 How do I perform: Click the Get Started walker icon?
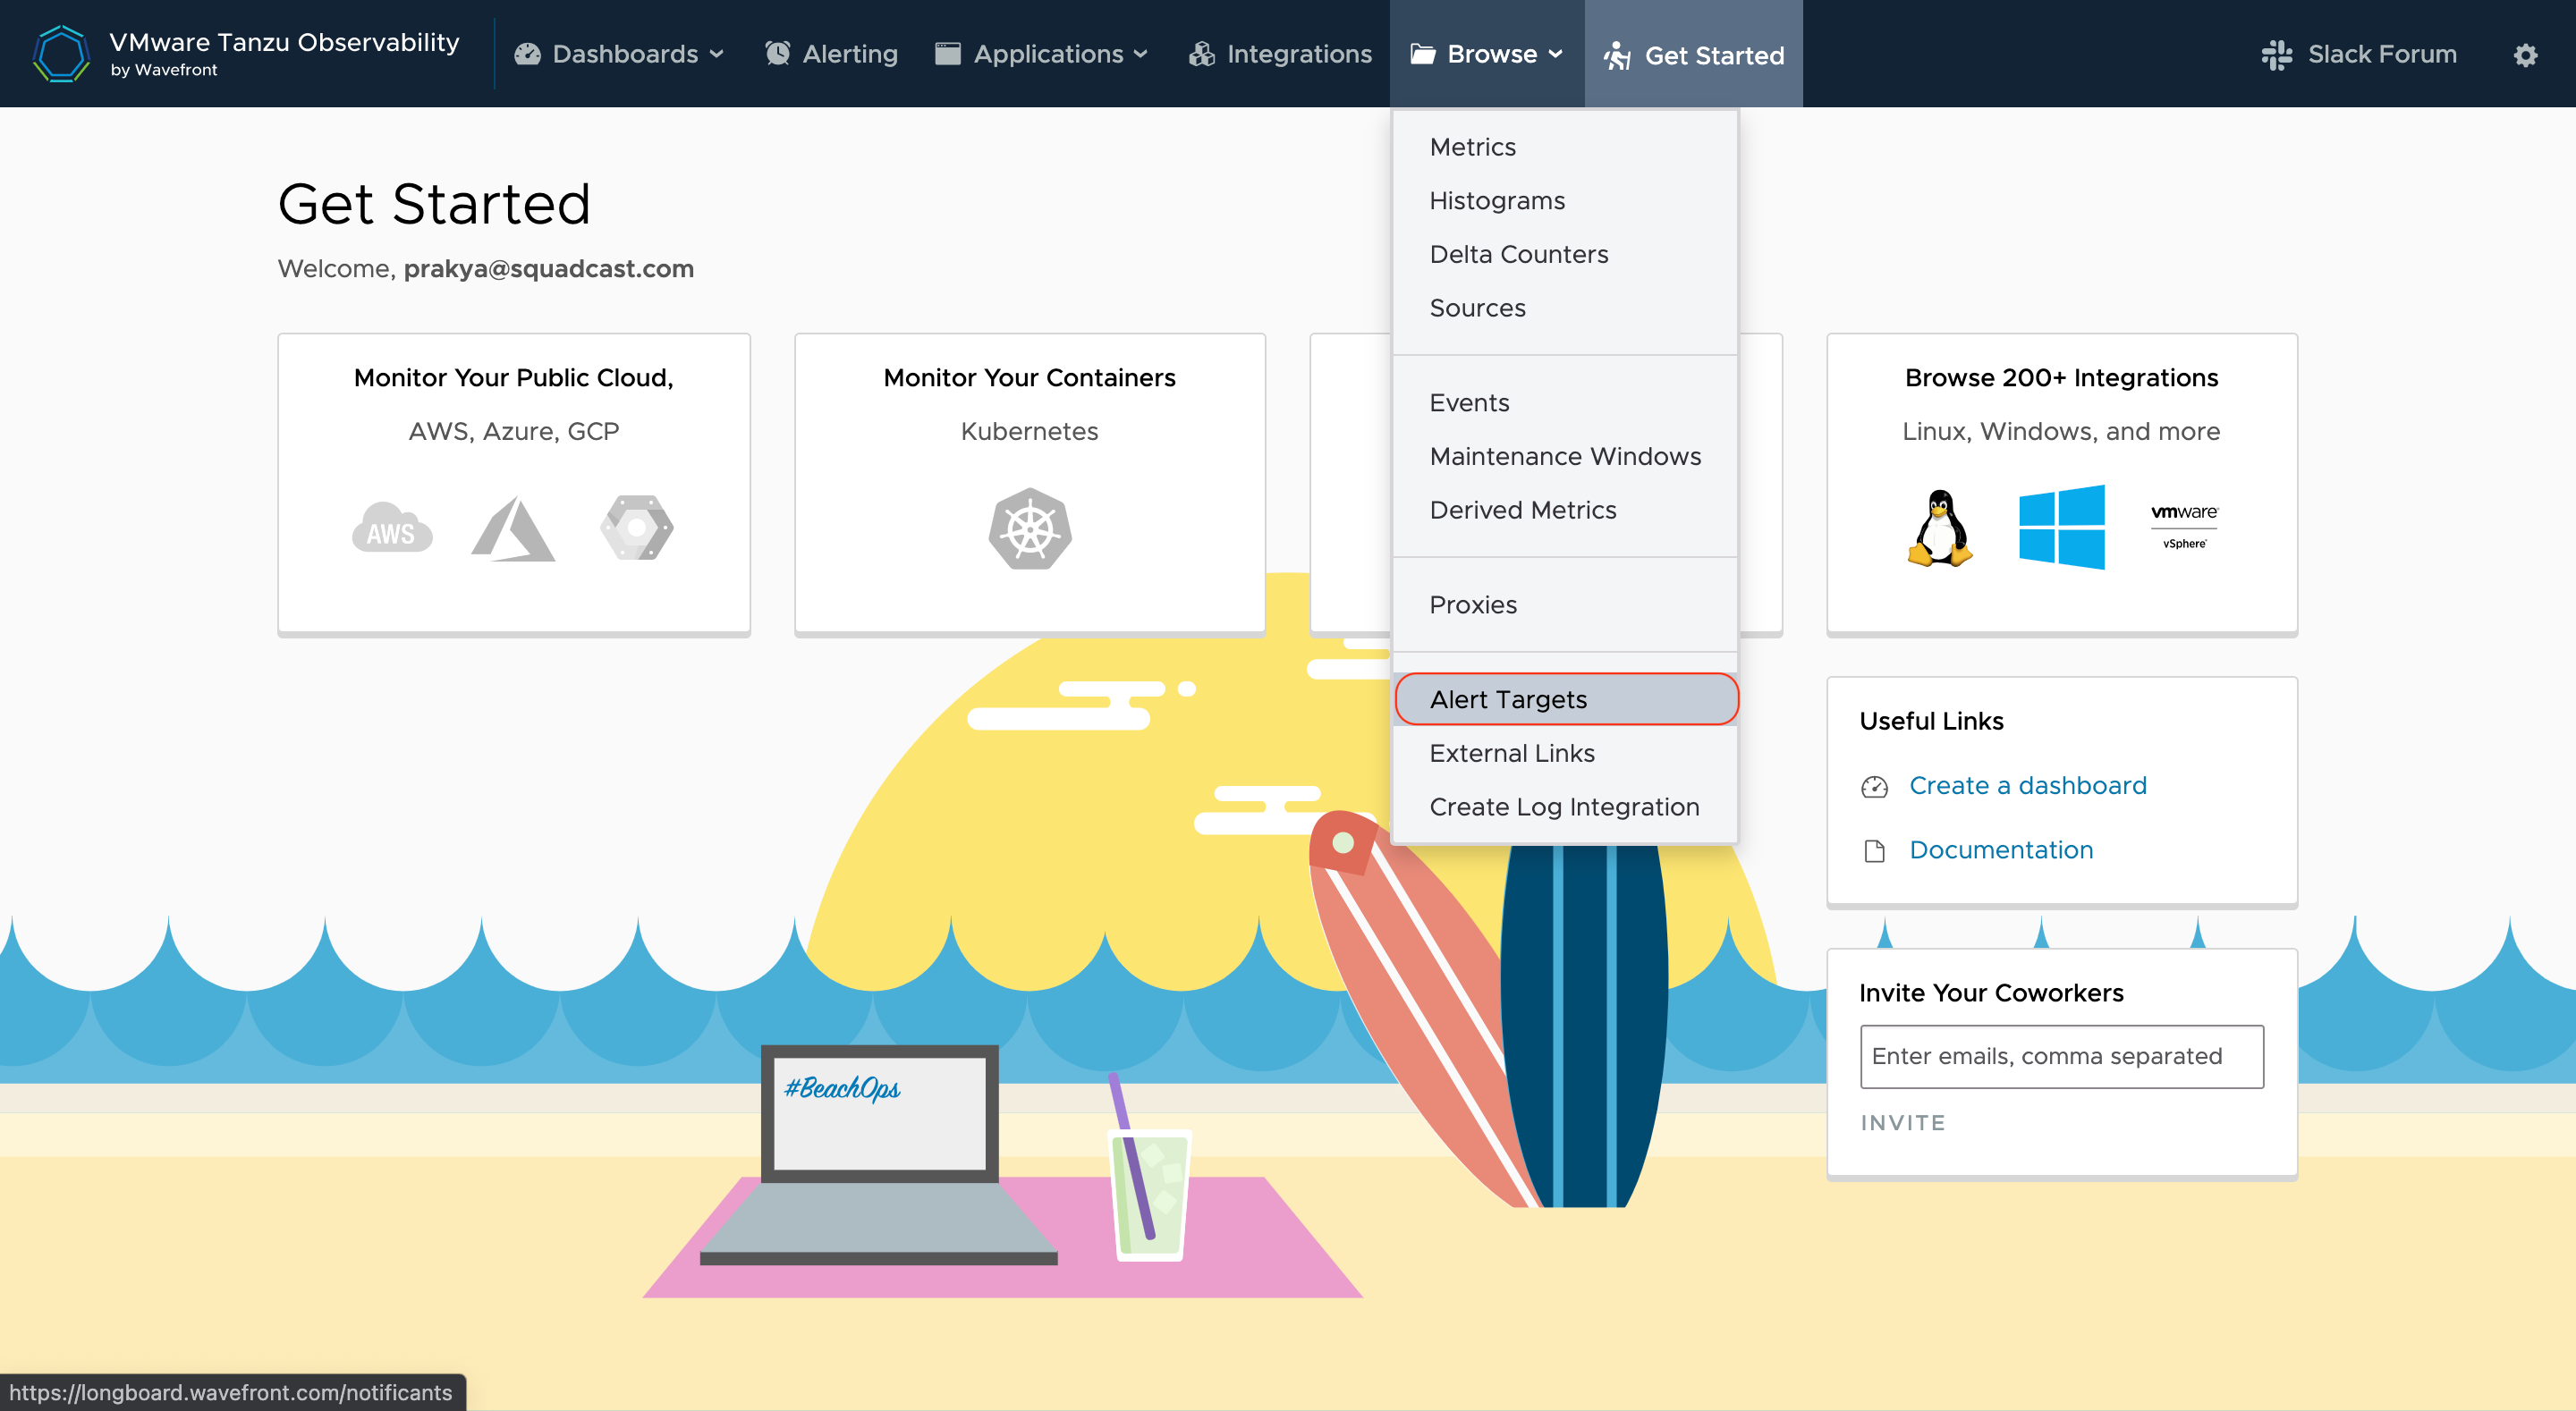click(1617, 56)
